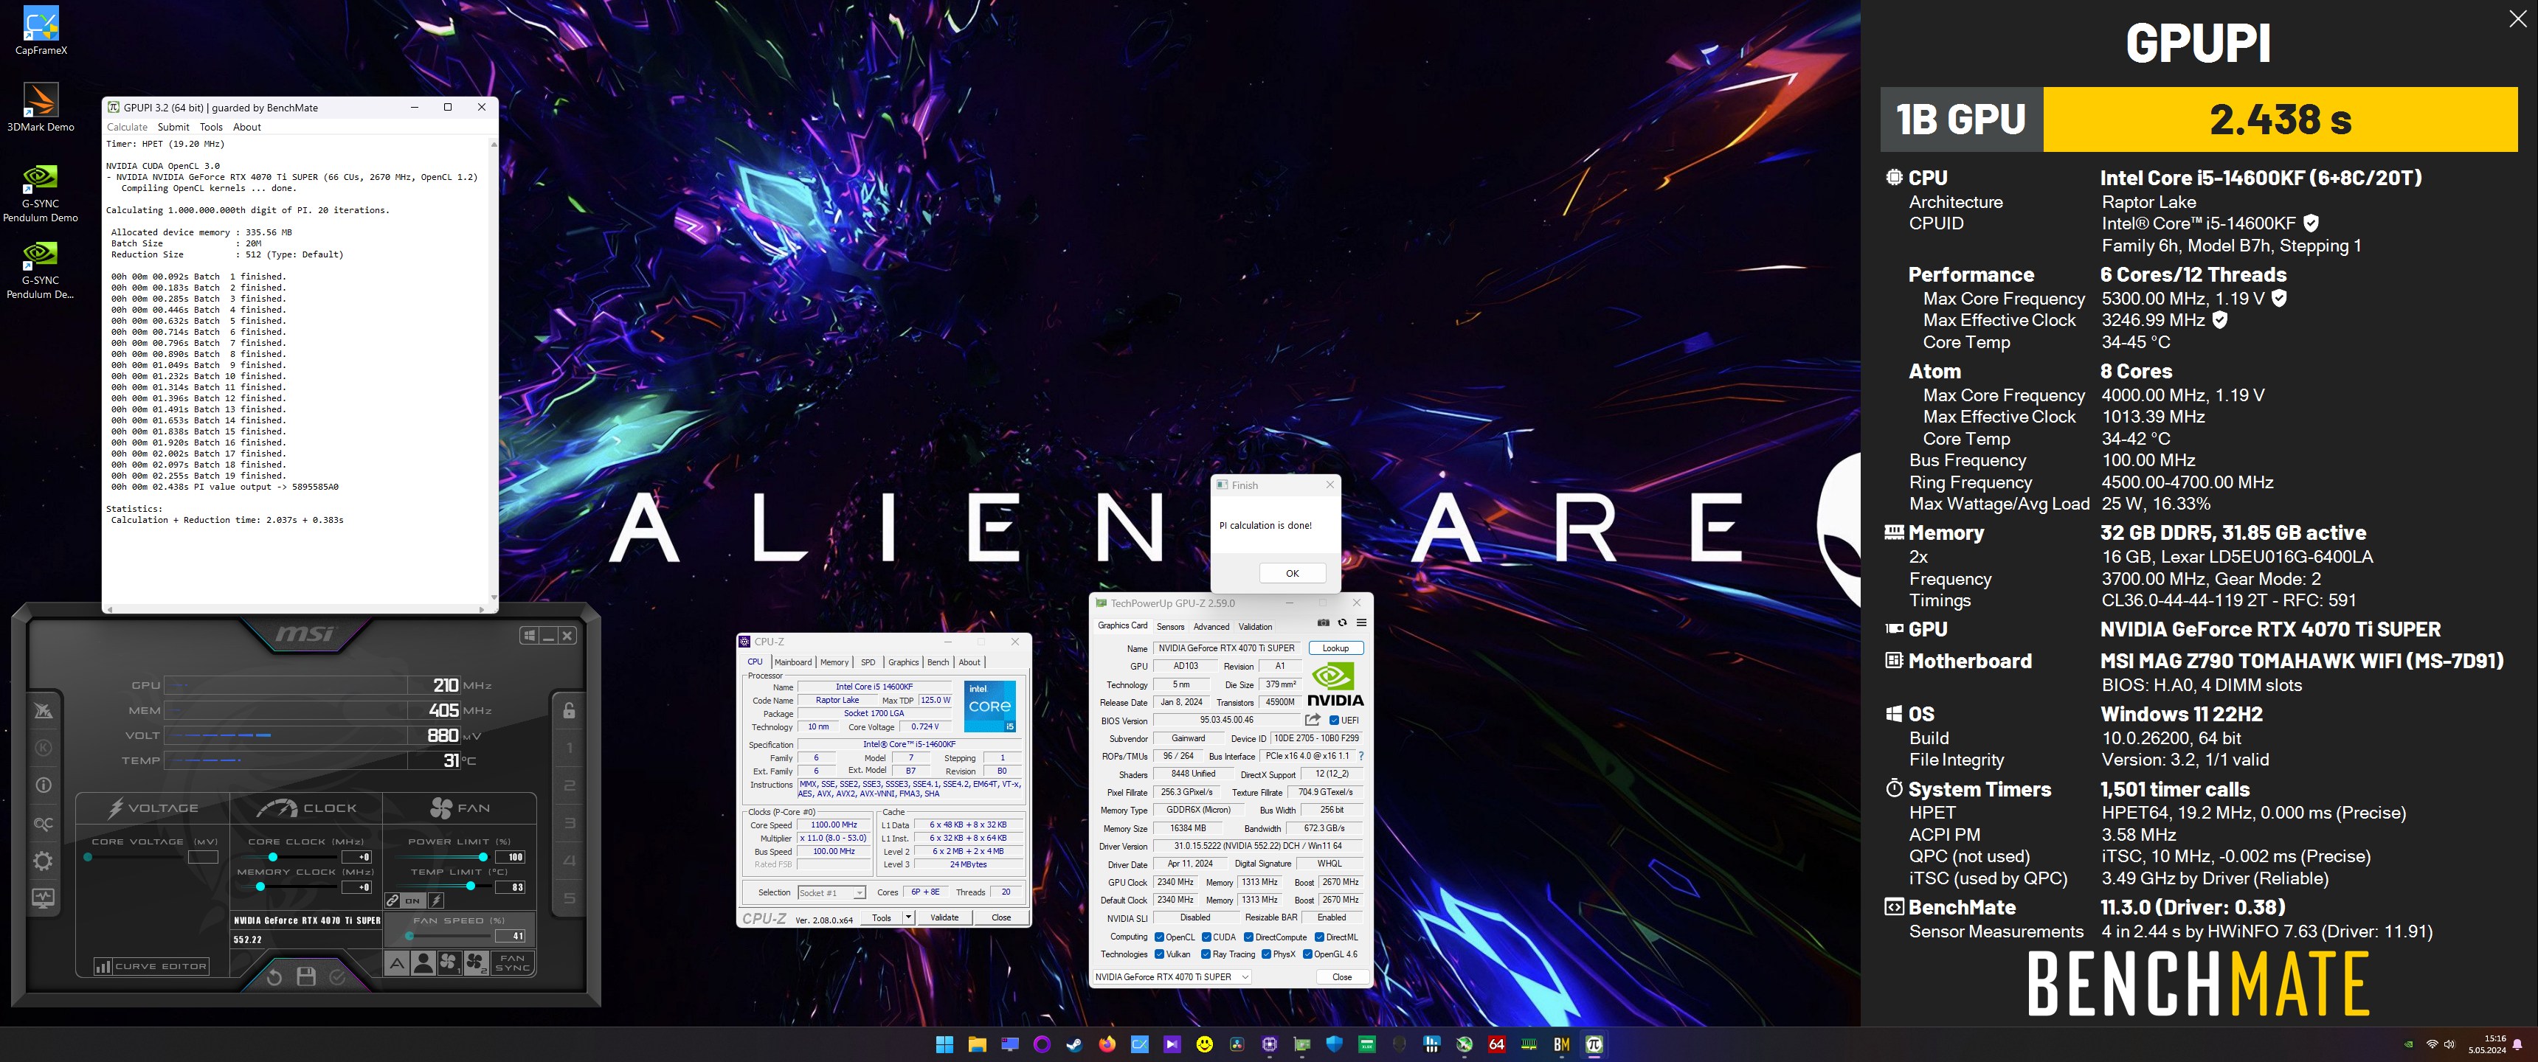2538x1062 pixels.
Task: Click Fan Speed slider handle
Action: tap(410, 936)
